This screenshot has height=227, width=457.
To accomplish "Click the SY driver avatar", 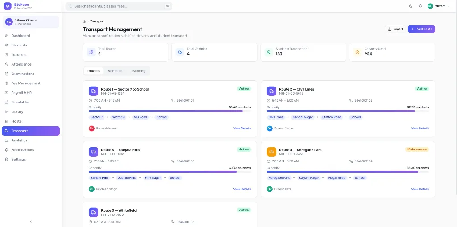I will [x=270, y=128].
